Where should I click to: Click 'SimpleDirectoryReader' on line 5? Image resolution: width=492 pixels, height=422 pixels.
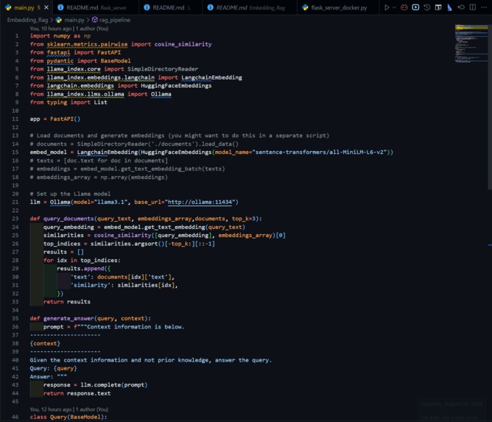[x=163, y=69]
